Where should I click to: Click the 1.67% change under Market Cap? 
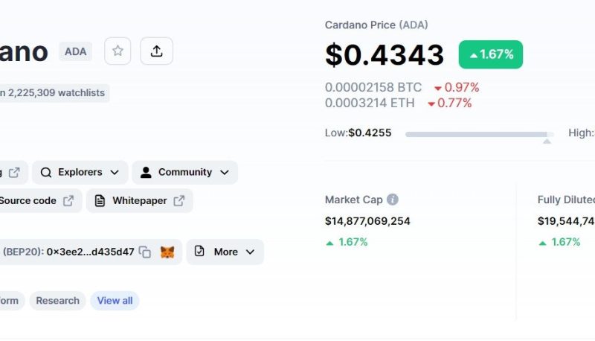(x=347, y=242)
